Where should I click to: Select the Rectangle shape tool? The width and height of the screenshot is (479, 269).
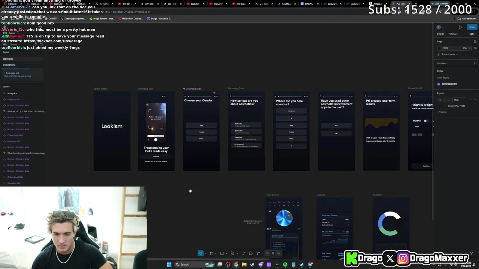click(x=222, y=253)
